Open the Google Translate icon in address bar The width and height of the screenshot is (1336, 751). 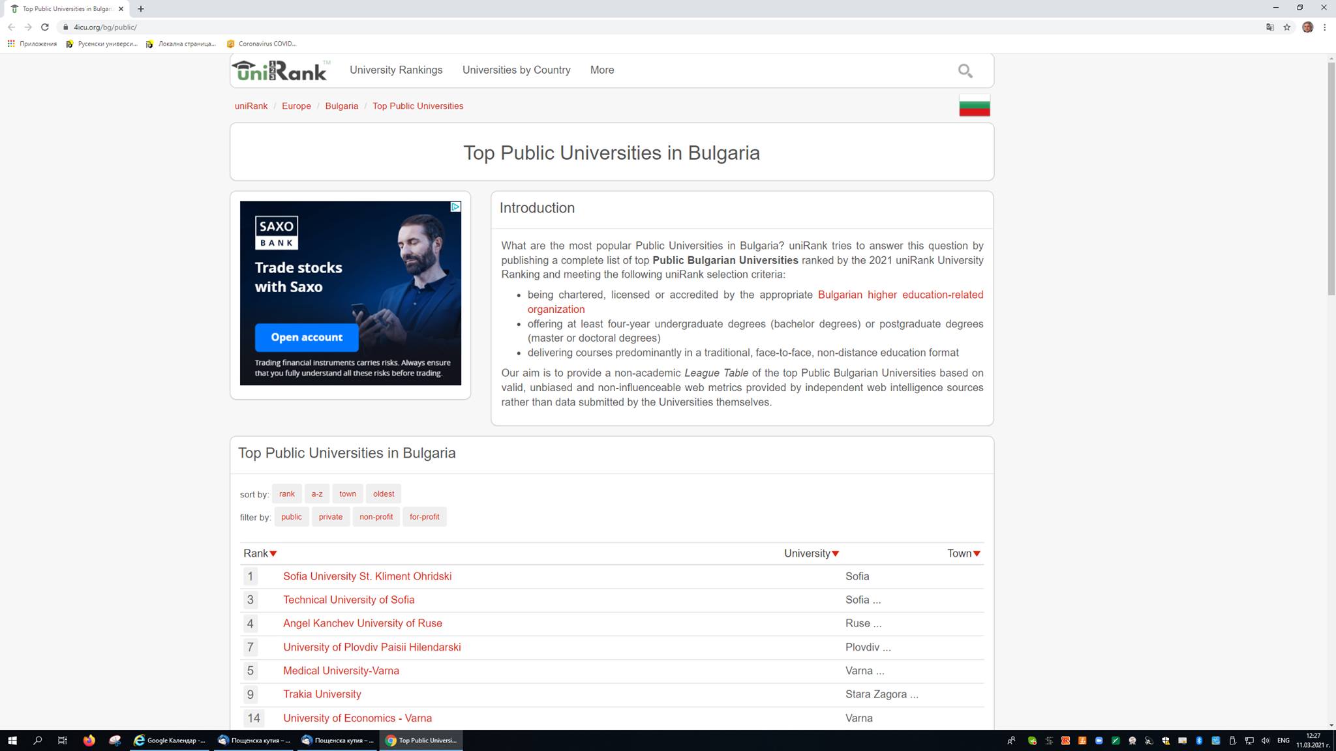[x=1269, y=27]
